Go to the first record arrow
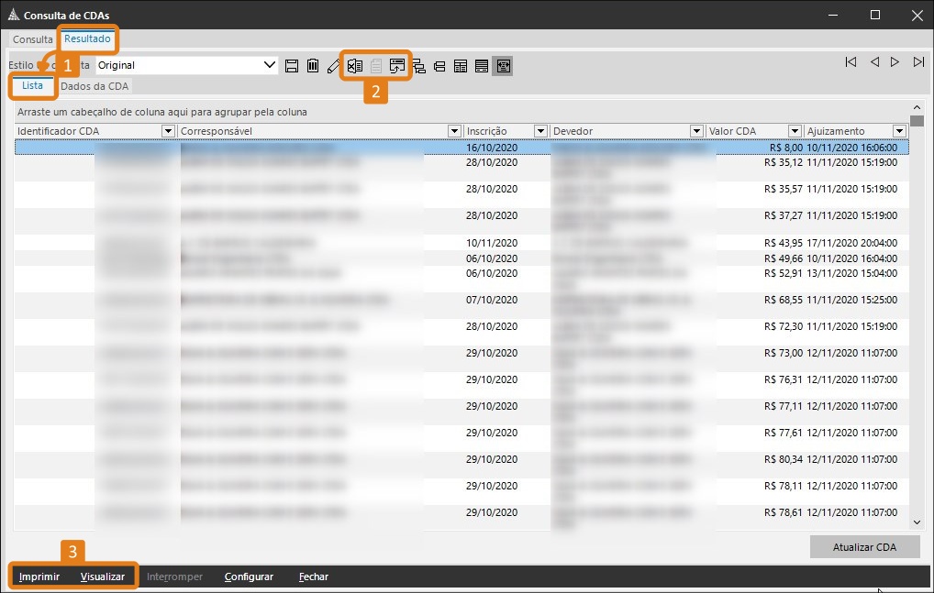Viewport: 934px width, 593px height. click(x=851, y=62)
